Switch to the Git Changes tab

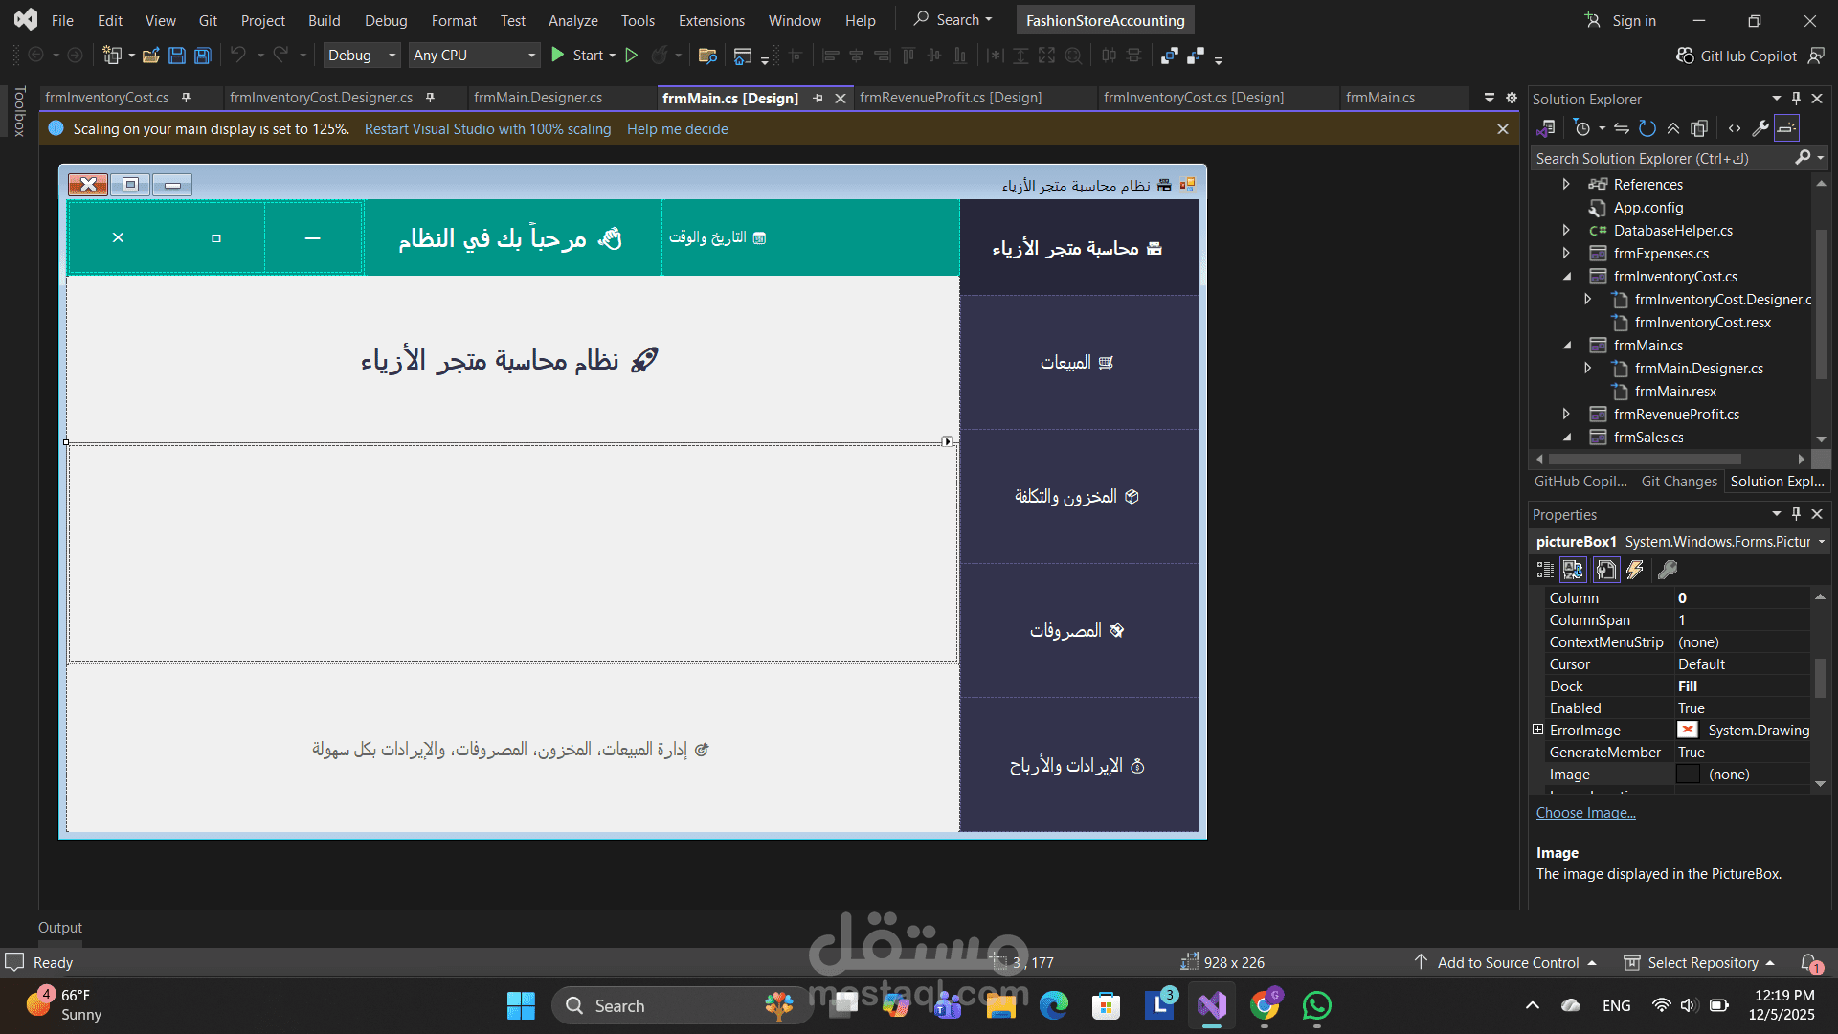1678,482
